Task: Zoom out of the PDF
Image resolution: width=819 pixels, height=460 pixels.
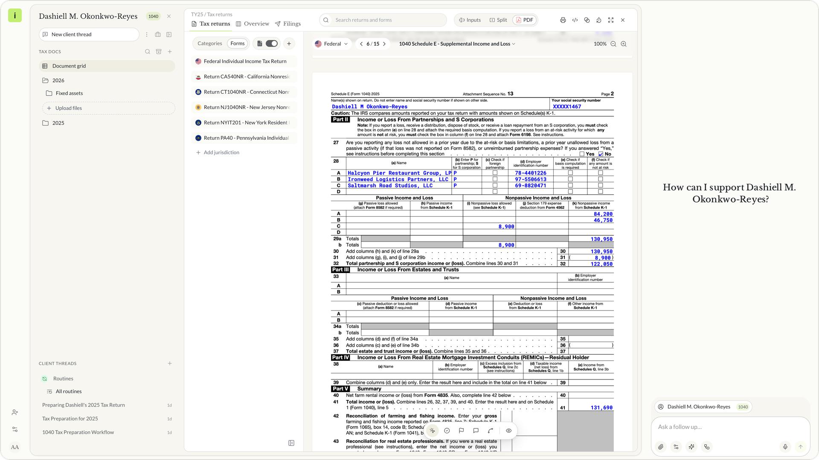Action: (613, 44)
